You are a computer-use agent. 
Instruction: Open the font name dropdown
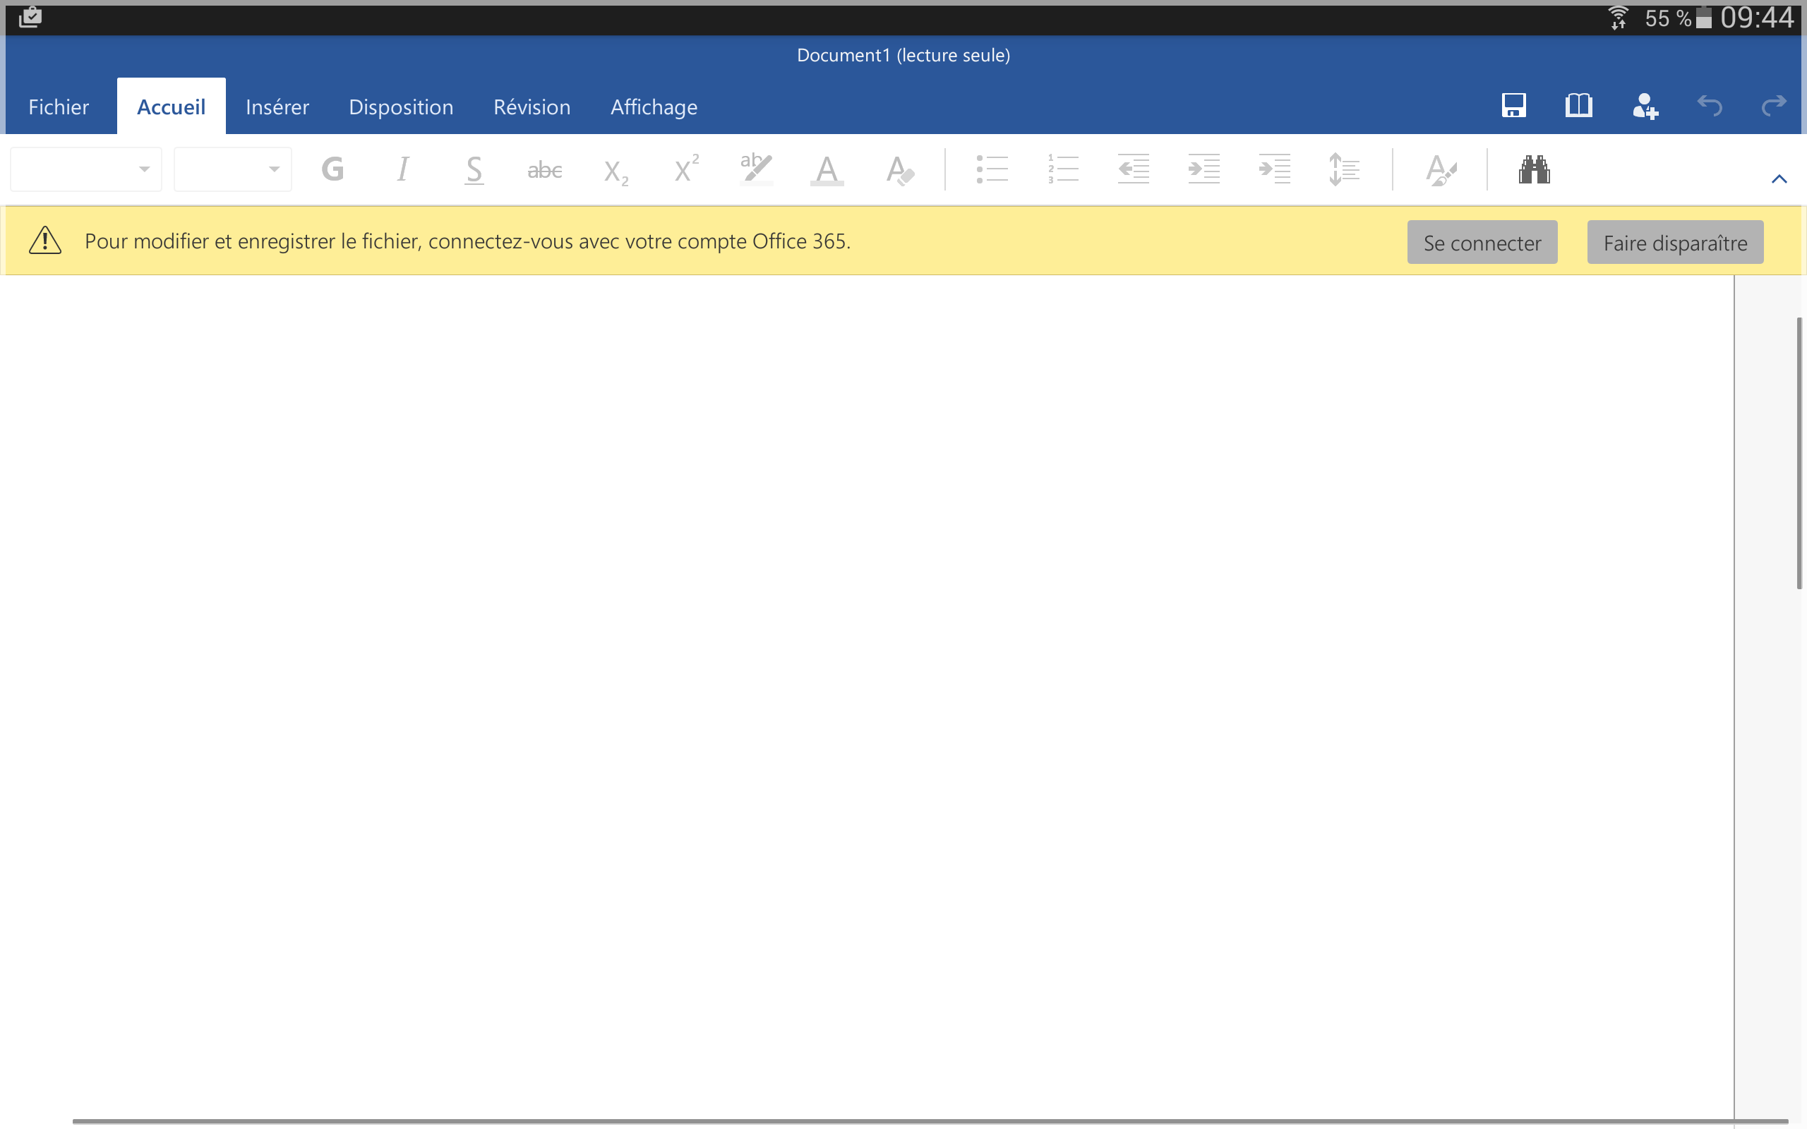click(86, 169)
